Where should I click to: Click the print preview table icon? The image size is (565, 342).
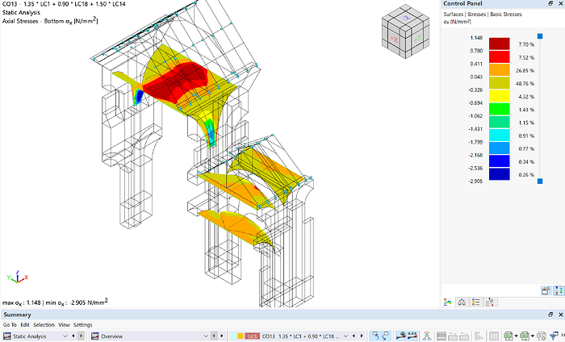pos(542,336)
